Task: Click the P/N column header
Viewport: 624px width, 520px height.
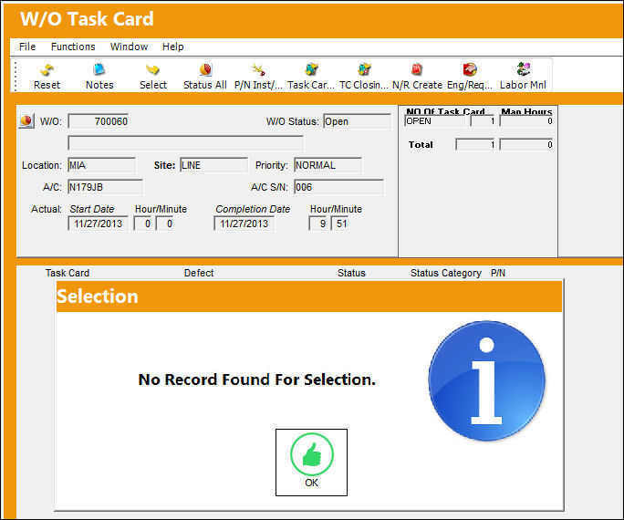Action: coord(498,273)
